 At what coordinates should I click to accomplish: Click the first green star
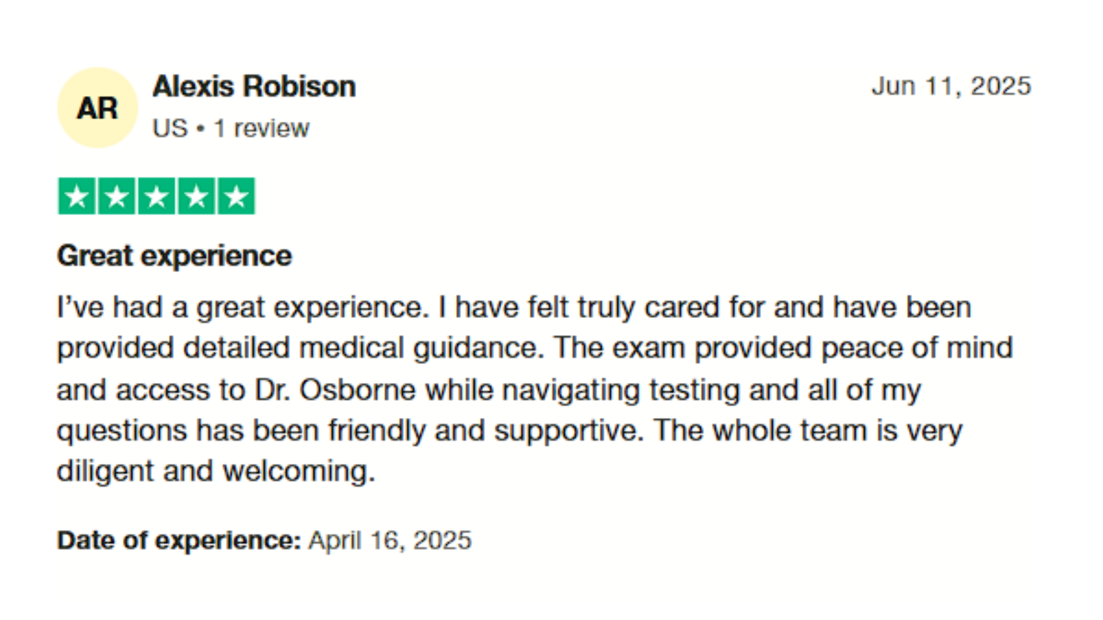[x=77, y=196]
